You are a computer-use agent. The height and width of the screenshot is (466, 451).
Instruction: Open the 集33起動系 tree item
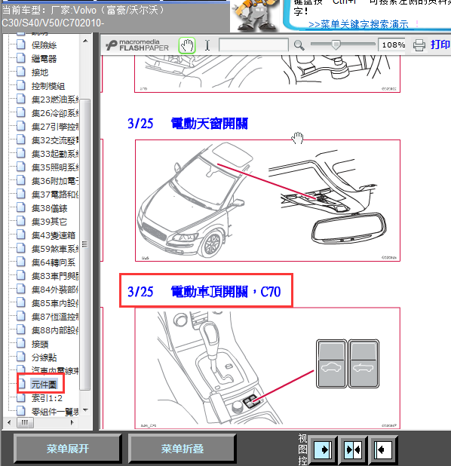click(x=55, y=154)
